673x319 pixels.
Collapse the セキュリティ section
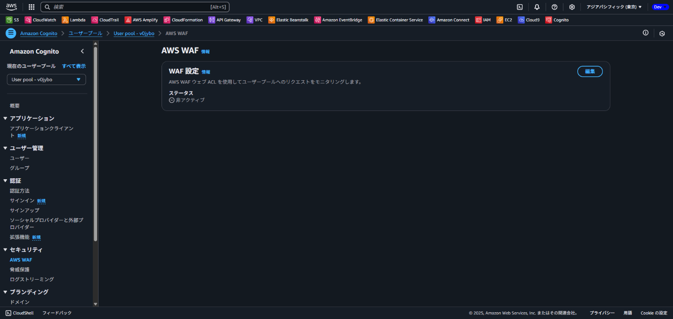tap(5, 250)
